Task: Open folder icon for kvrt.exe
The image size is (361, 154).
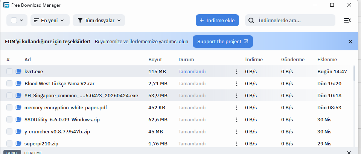Action: [x=18, y=71]
